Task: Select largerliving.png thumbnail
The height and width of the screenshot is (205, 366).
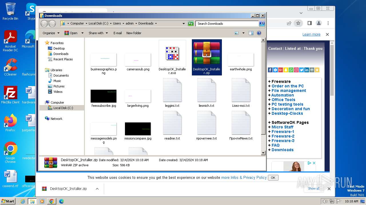Action: [138, 96]
